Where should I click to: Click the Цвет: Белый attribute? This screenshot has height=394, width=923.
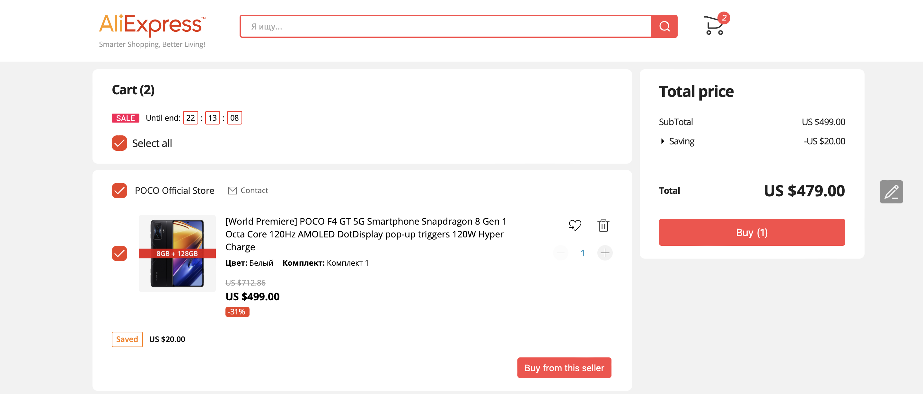coord(249,263)
